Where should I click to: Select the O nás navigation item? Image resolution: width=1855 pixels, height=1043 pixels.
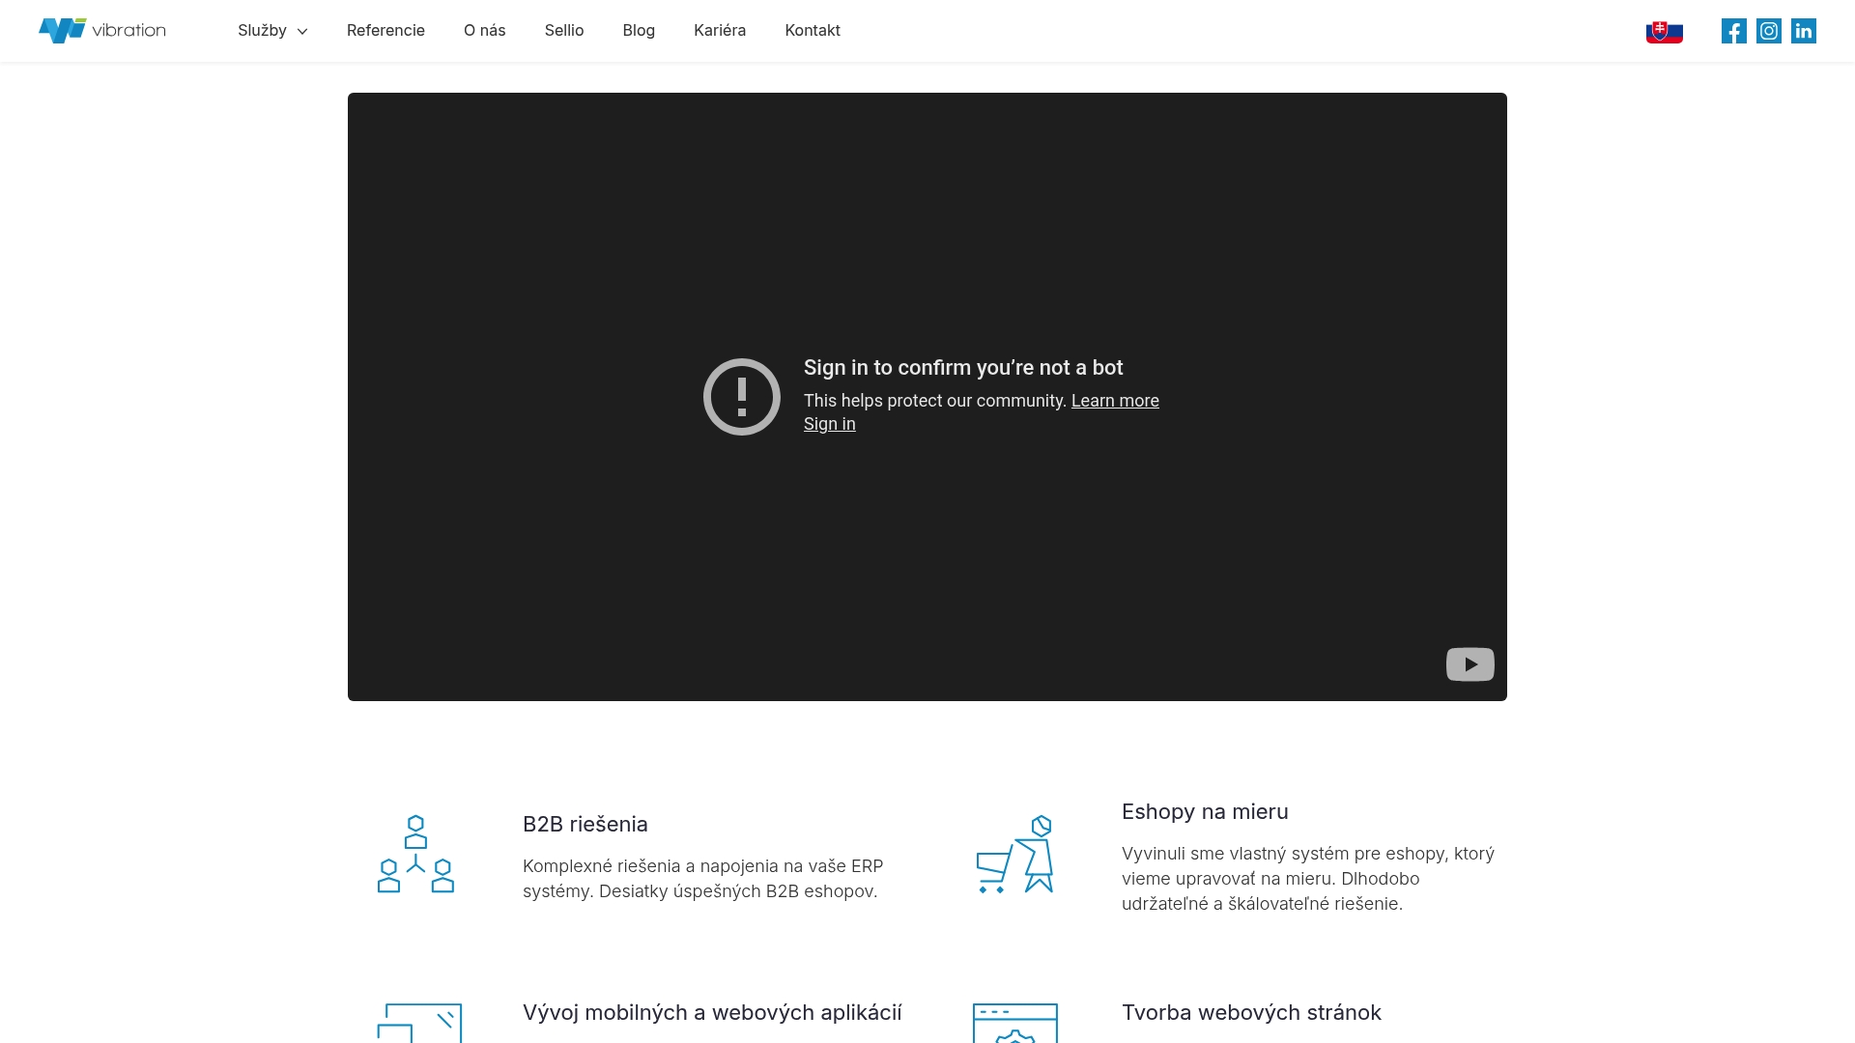(x=484, y=30)
